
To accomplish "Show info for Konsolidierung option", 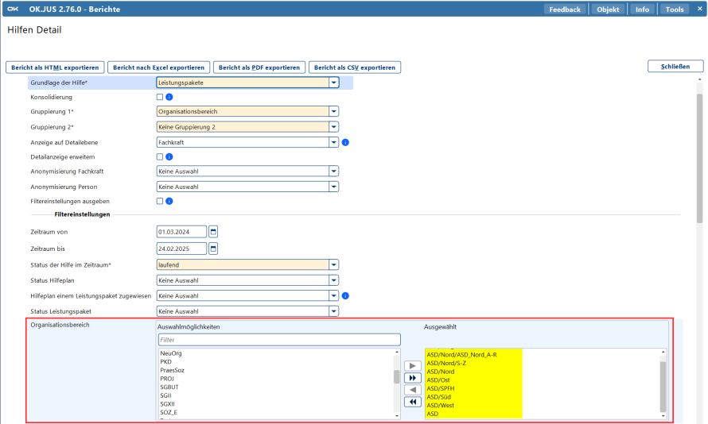I will 169,97.
